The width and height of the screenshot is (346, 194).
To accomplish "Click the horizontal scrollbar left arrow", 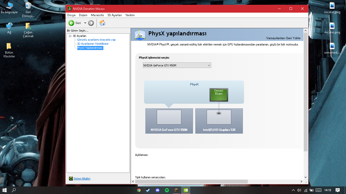I will [x=133, y=182].
